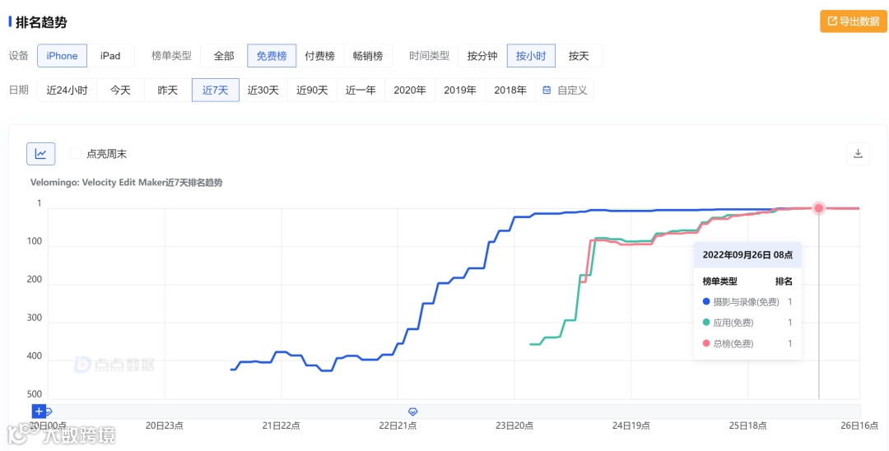The width and height of the screenshot is (889, 451).
Task: Enable the 点亮周末 checkbox
Action: pos(75,154)
